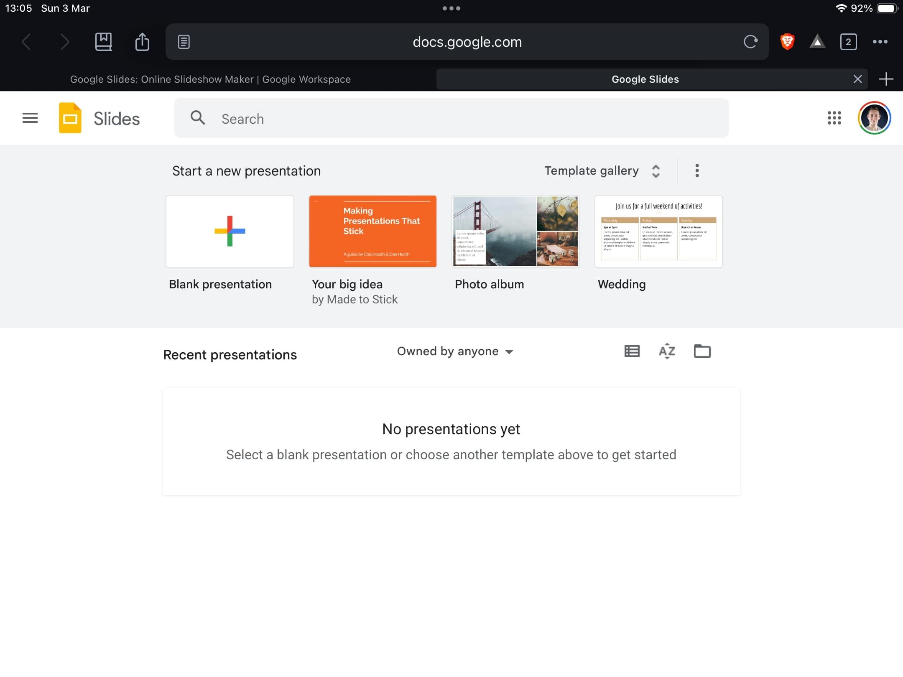Click the Brave Shields lion icon
The image size is (903, 677).
(787, 42)
